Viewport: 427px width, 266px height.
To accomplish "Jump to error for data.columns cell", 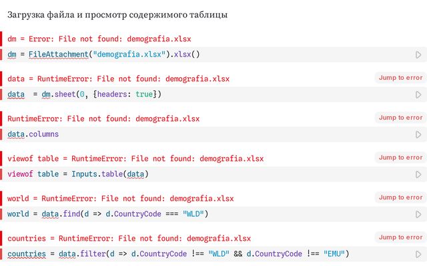I will pos(400,118).
